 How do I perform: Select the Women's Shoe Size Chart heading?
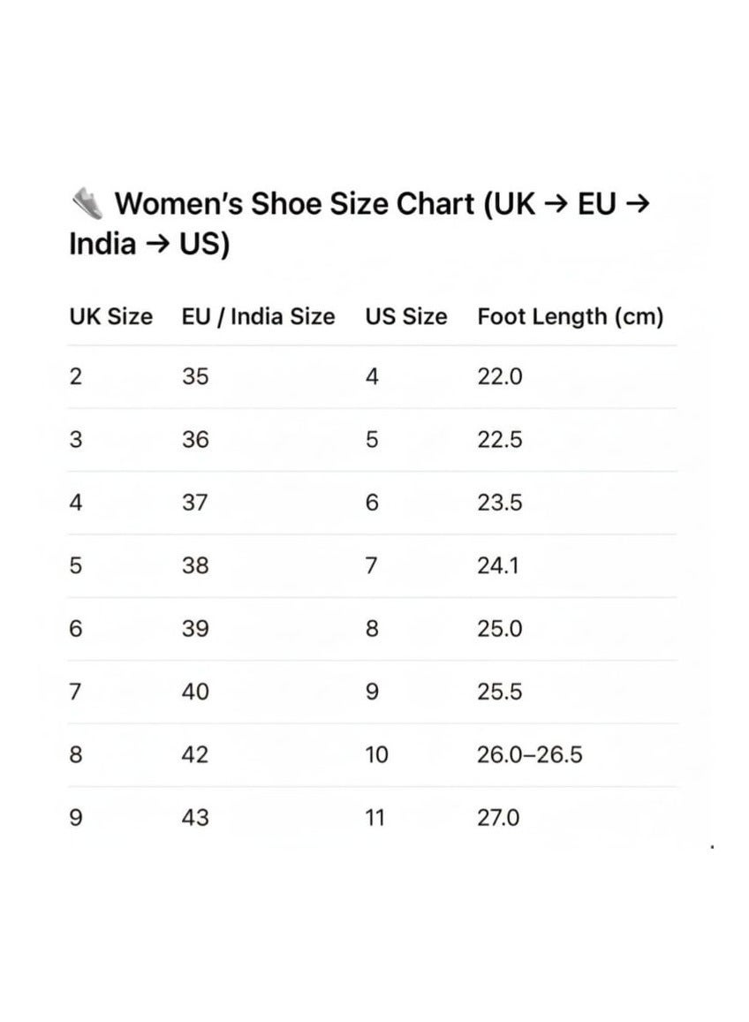359,223
